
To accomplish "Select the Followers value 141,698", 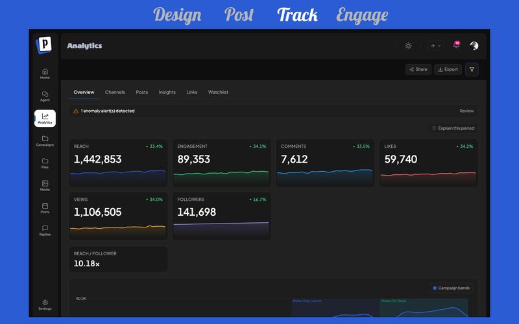I will 197,213.
